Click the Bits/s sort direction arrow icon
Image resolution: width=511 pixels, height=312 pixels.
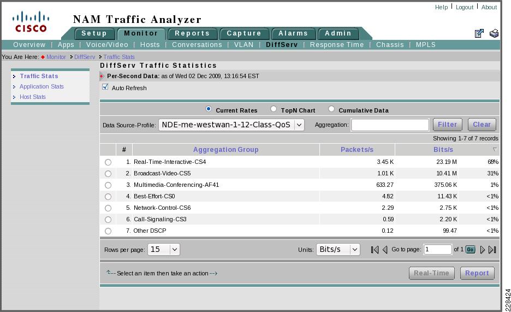click(x=495, y=150)
